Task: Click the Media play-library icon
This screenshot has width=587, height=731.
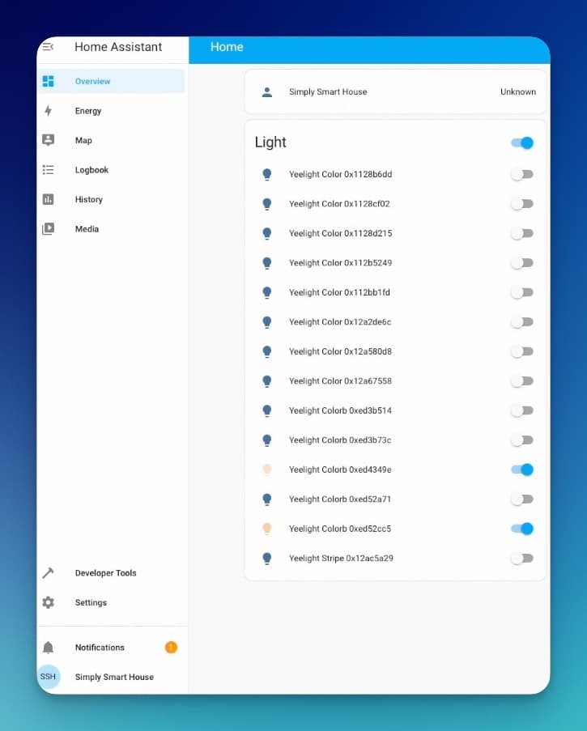Action: [x=48, y=229]
